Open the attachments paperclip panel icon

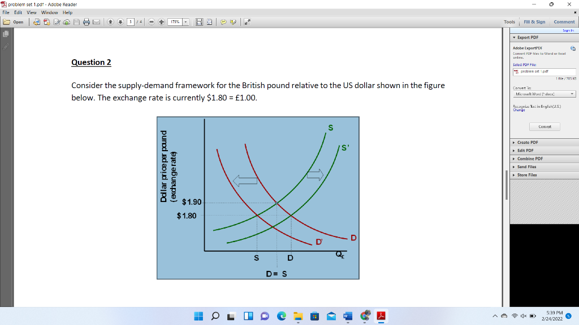6,47
